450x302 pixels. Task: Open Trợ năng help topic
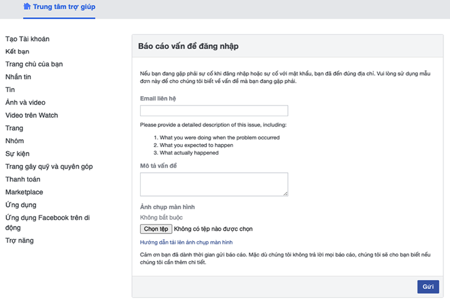[19, 240]
